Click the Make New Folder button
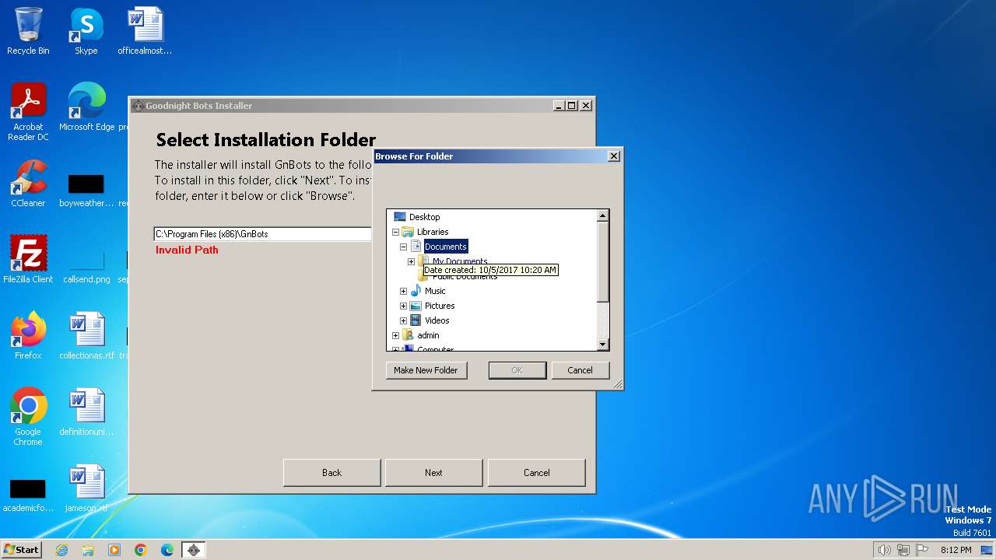This screenshot has width=996, height=560. pyautogui.click(x=426, y=370)
